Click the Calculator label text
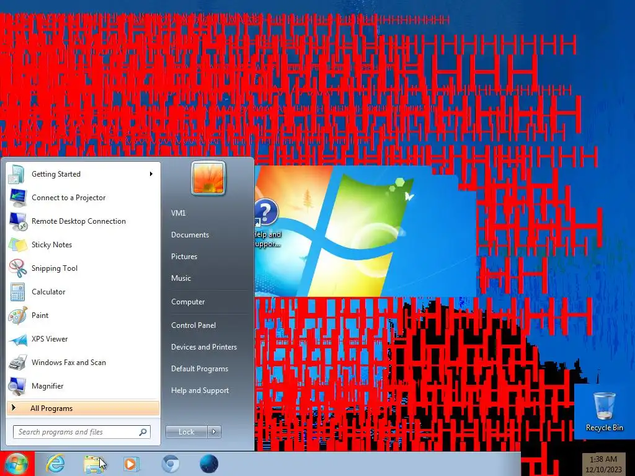The image size is (635, 476). tap(48, 292)
